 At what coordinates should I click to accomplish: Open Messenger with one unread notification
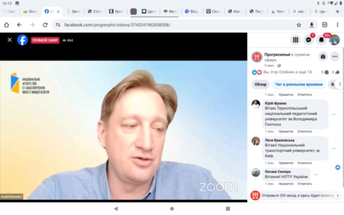pyautogui.click(x=308, y=40)
